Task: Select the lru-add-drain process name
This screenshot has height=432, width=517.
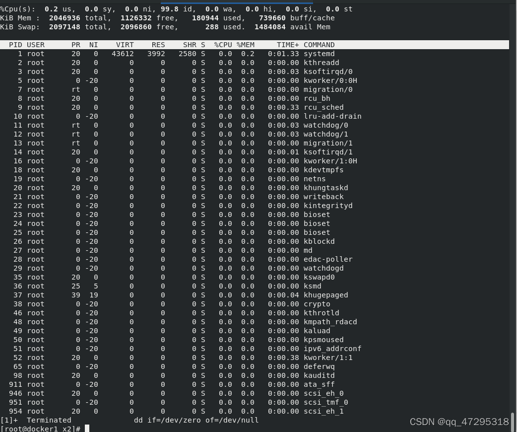Action: 333,116
